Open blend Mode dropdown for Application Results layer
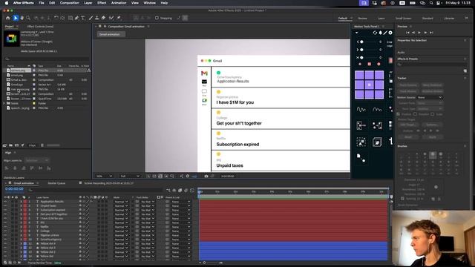Screen dimensions: 475x267 point(121,202)
